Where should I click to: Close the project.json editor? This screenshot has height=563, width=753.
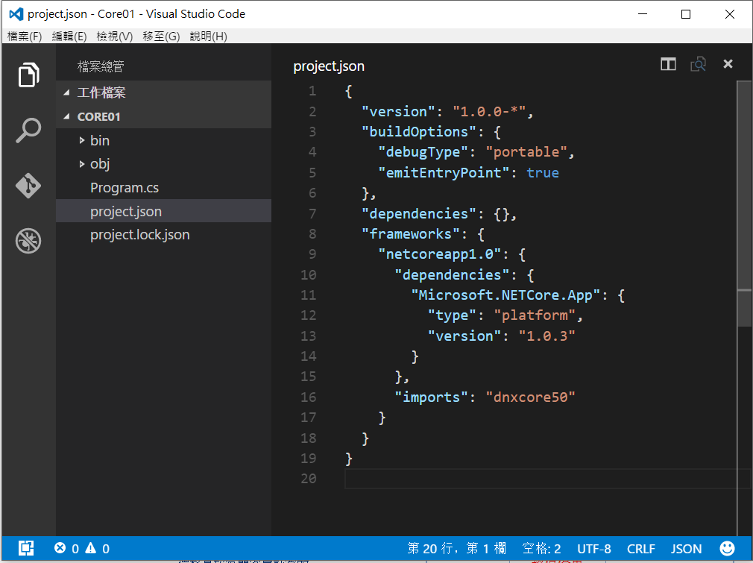(728, 64)
